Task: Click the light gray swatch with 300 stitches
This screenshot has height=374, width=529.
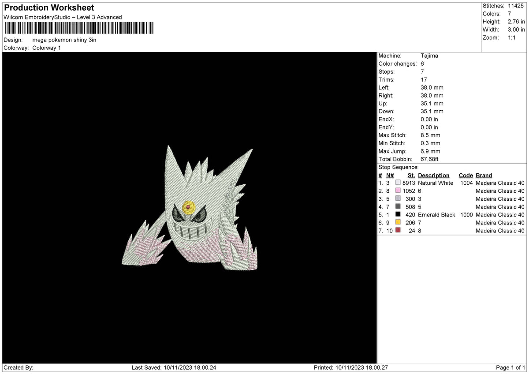Action: [398, 198]
